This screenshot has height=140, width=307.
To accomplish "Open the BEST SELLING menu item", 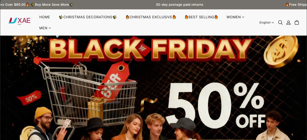I will 201,17.
